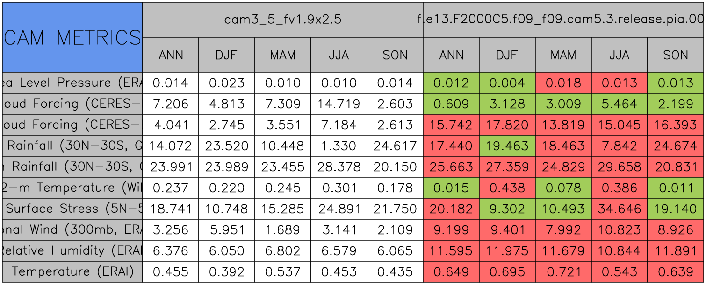Select the f.e13.F2000C5 cam5.3 release header

[563, 20]
